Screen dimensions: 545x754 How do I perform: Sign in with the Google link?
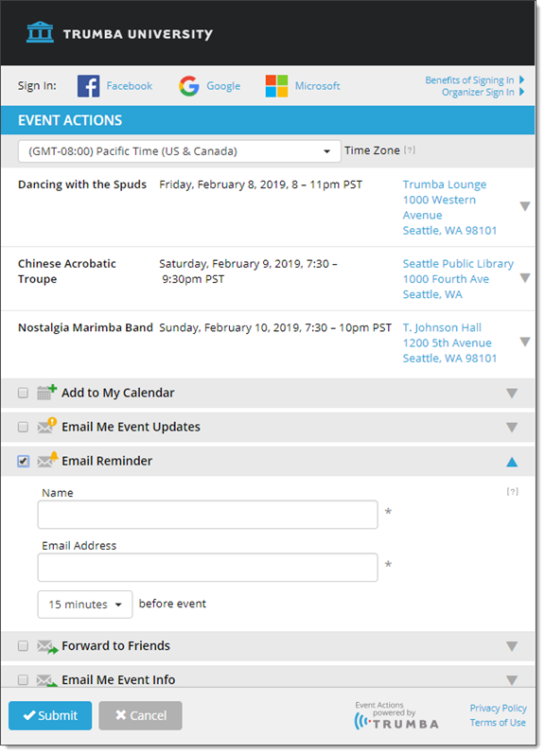(223, 86)
